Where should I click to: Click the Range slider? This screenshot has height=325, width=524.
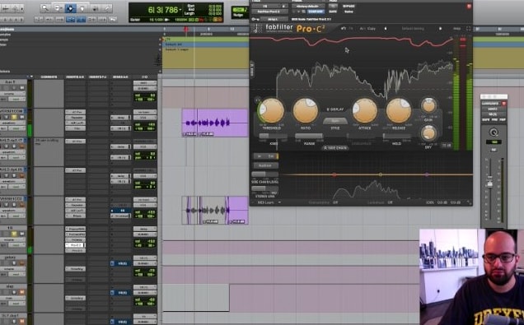click(x=309, y=137)
